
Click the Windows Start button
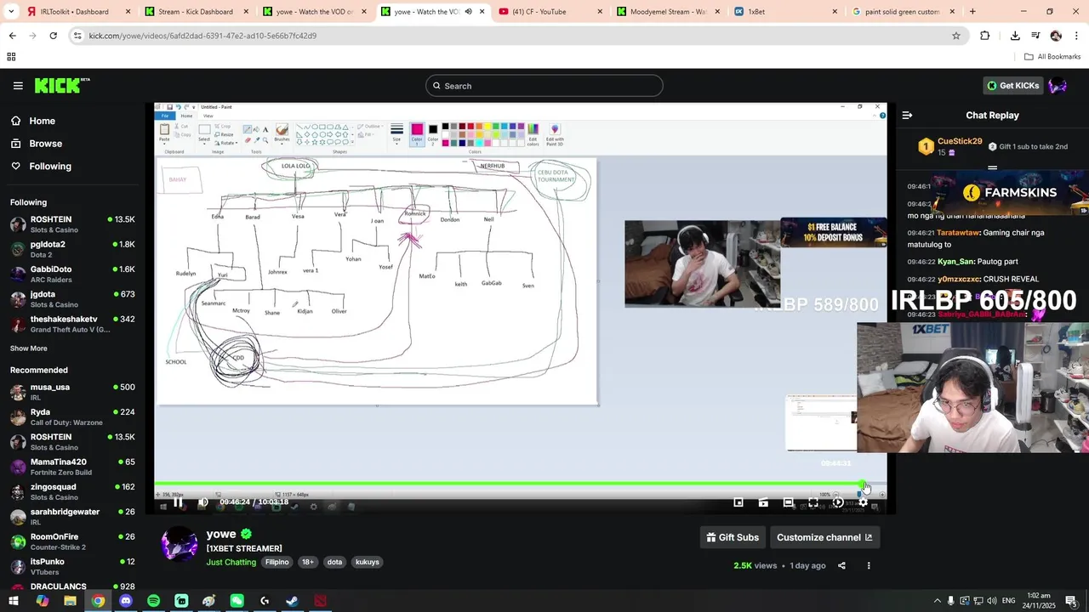(x=14, y=601)
